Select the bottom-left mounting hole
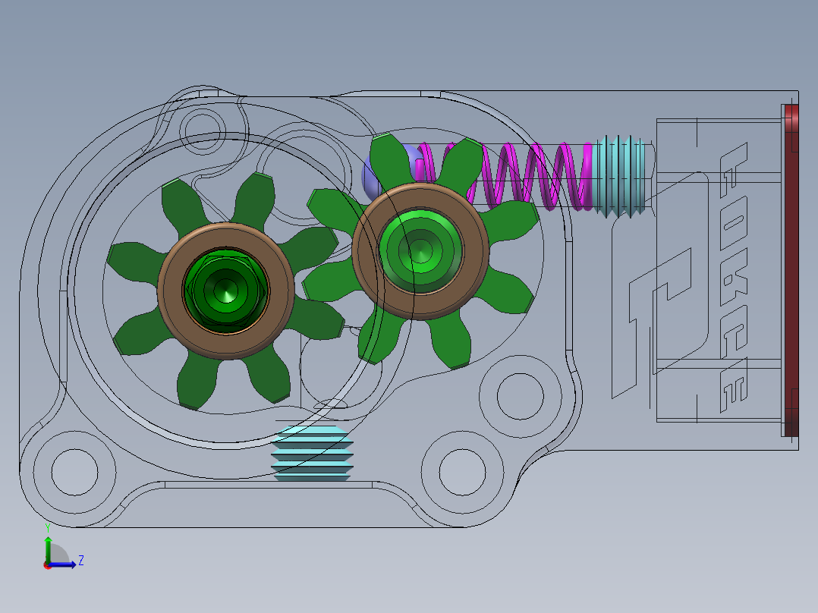This screenshot has height=613, width=818. point(74,472)
